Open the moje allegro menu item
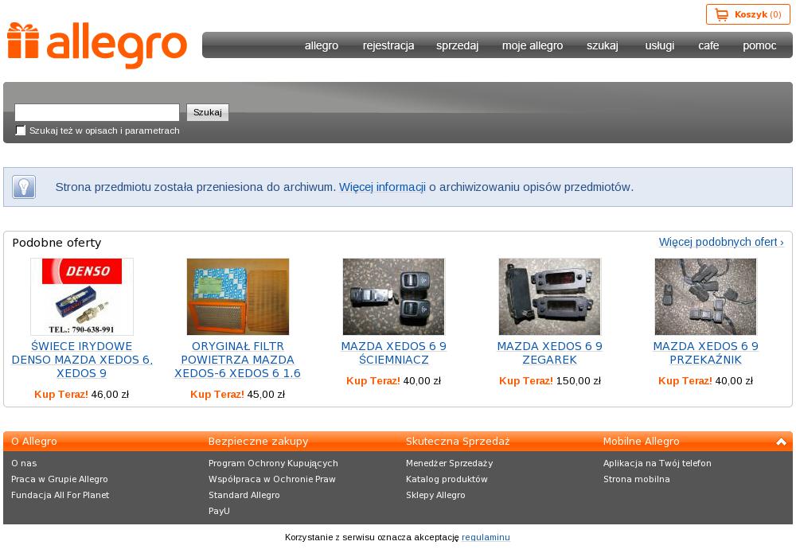 (533, 45)
